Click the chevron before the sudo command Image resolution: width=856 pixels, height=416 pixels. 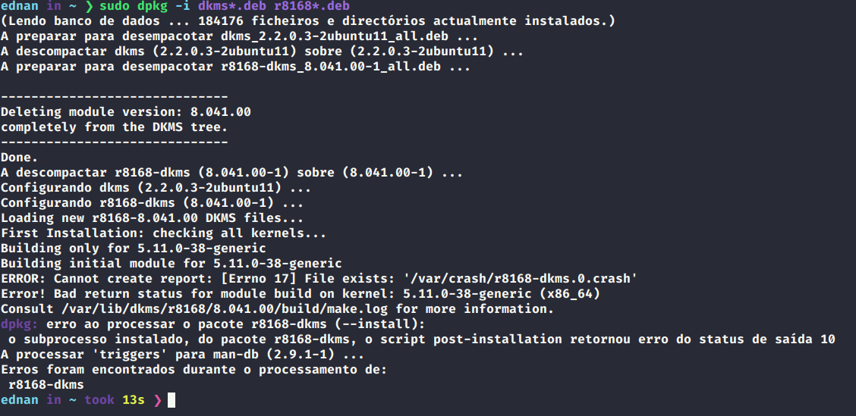(x=88, y=7)
